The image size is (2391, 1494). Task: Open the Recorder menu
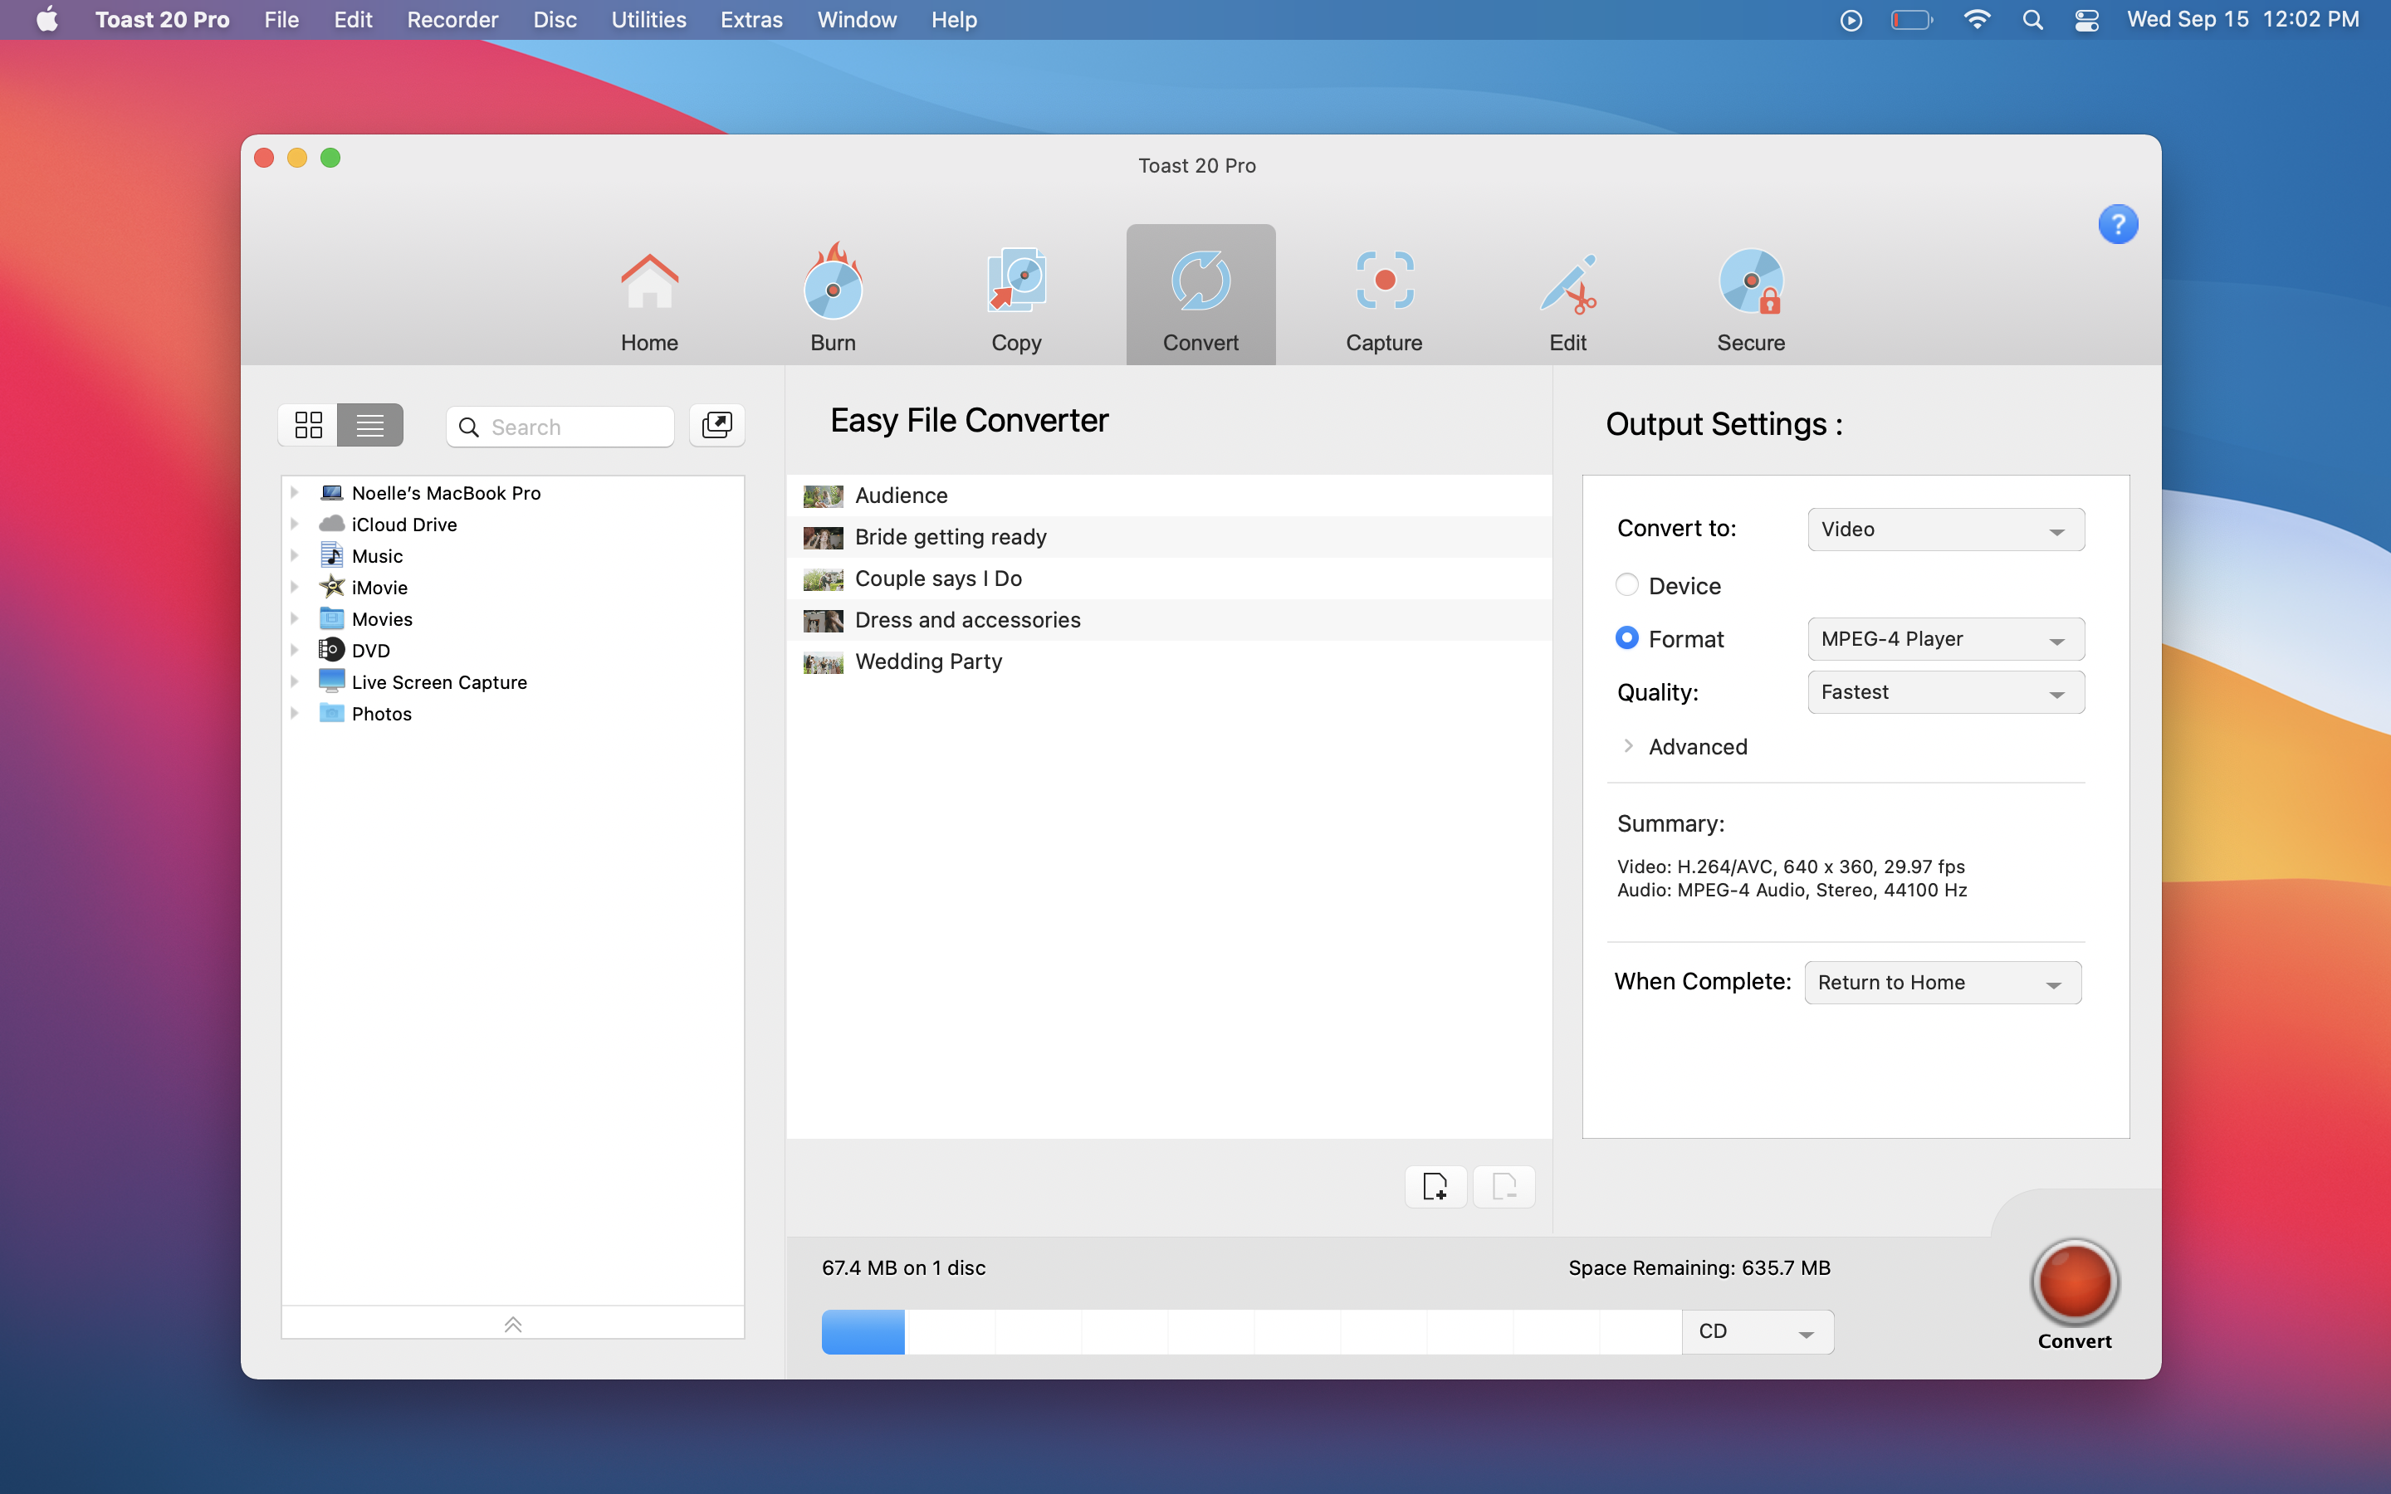[x=452, y=20]
